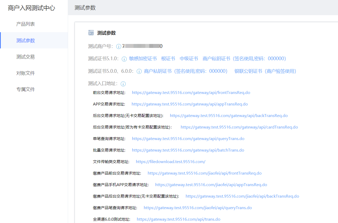Viewport: 338px width, 223px height.
Task: Click the terminal icon next to the 测试参数 heading
Action: (x=91, y=33)
